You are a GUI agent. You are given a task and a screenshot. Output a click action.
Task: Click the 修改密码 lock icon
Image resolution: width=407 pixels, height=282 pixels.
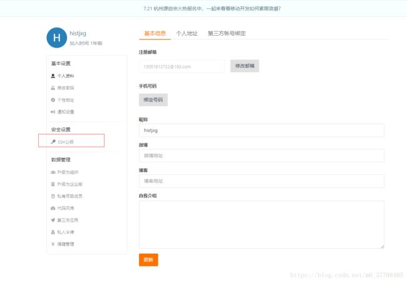point(53,88)
